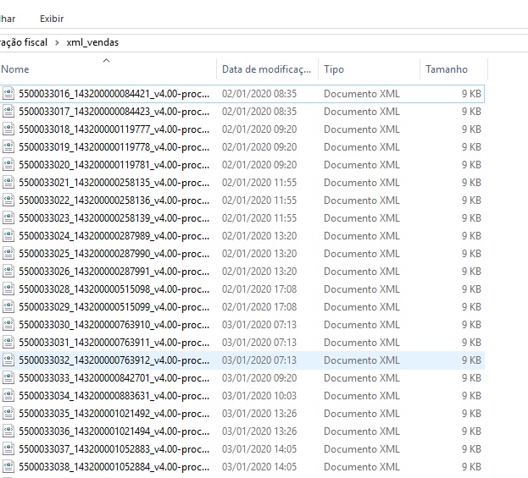Click XML icon of file 5500033036_143200001021494
The height and width of the screenshot is (478, 528).
coord(8,431)
